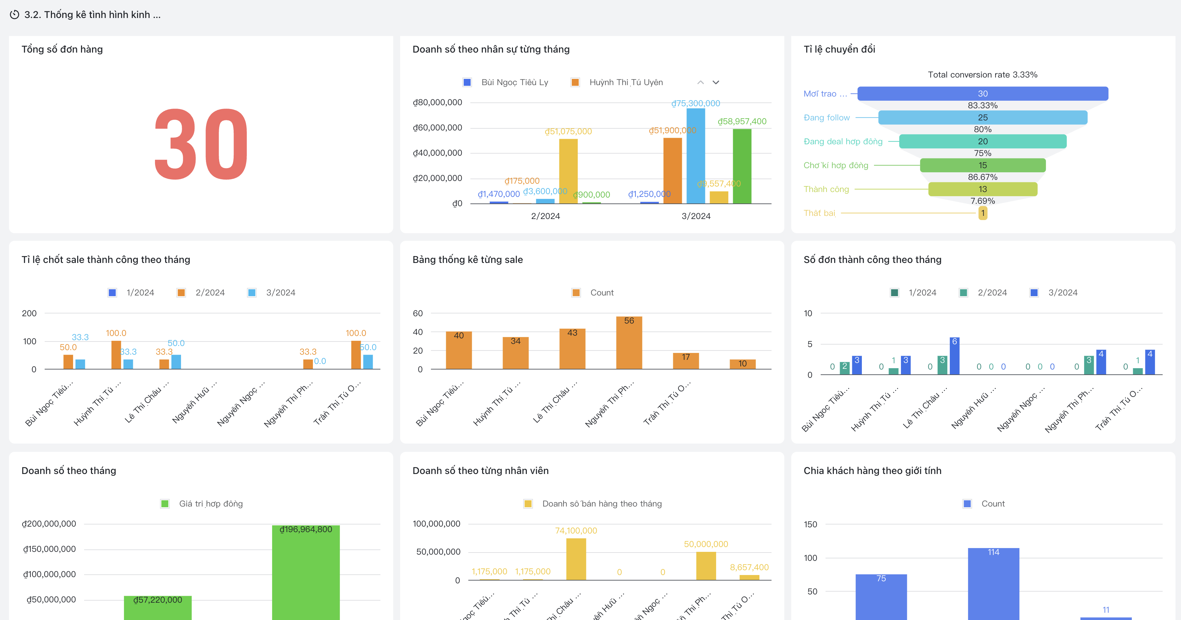Click the Chia khách hàng theo giới tính title
Image resolution: width=1181 pixels, height=620 pixels.
point(873,471)
